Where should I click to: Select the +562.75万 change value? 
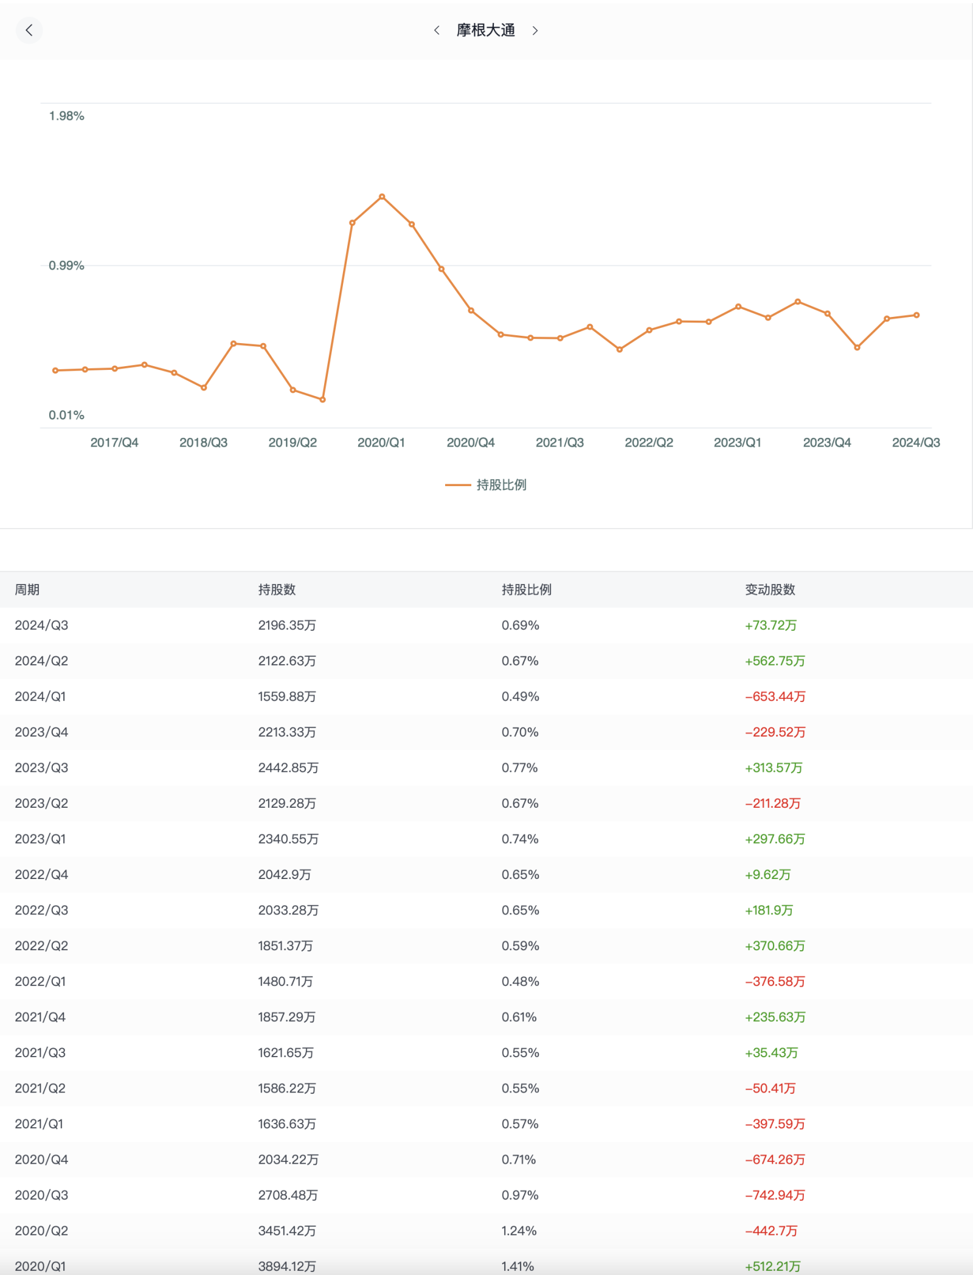point(775,661)
